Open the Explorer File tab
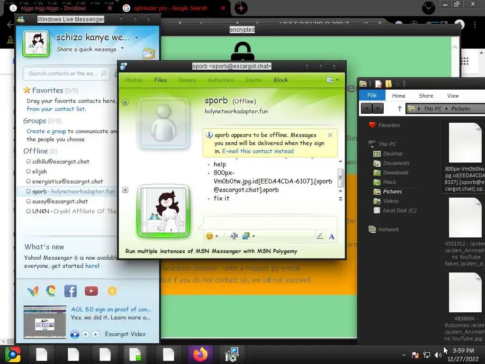The width and height of the screenshot is (485, 364). tap(372, 95)
